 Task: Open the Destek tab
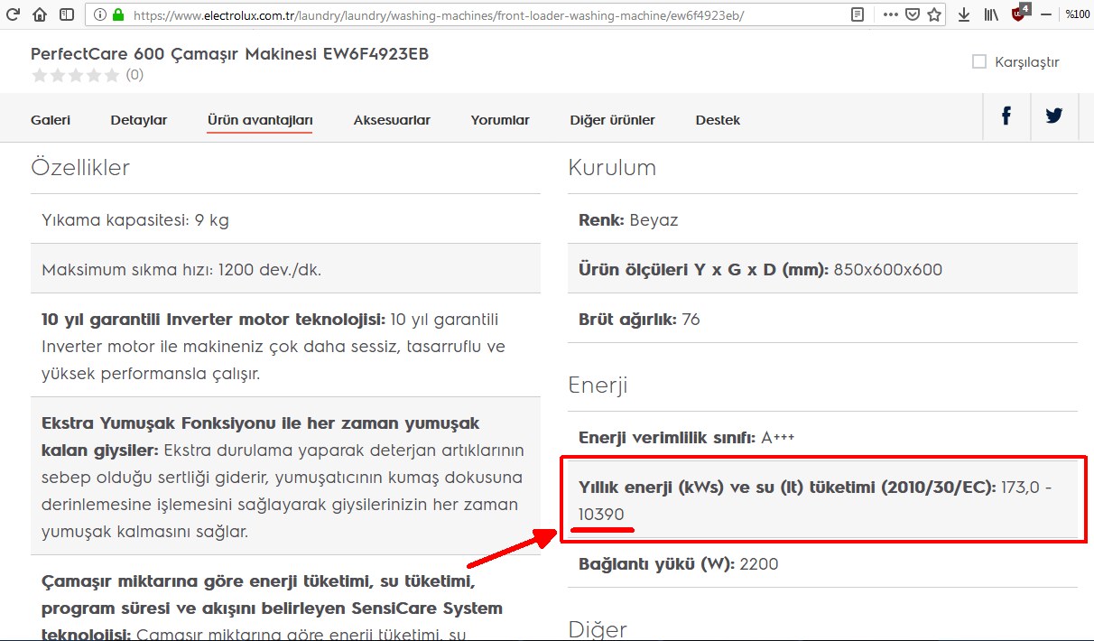tap(718, 120)
